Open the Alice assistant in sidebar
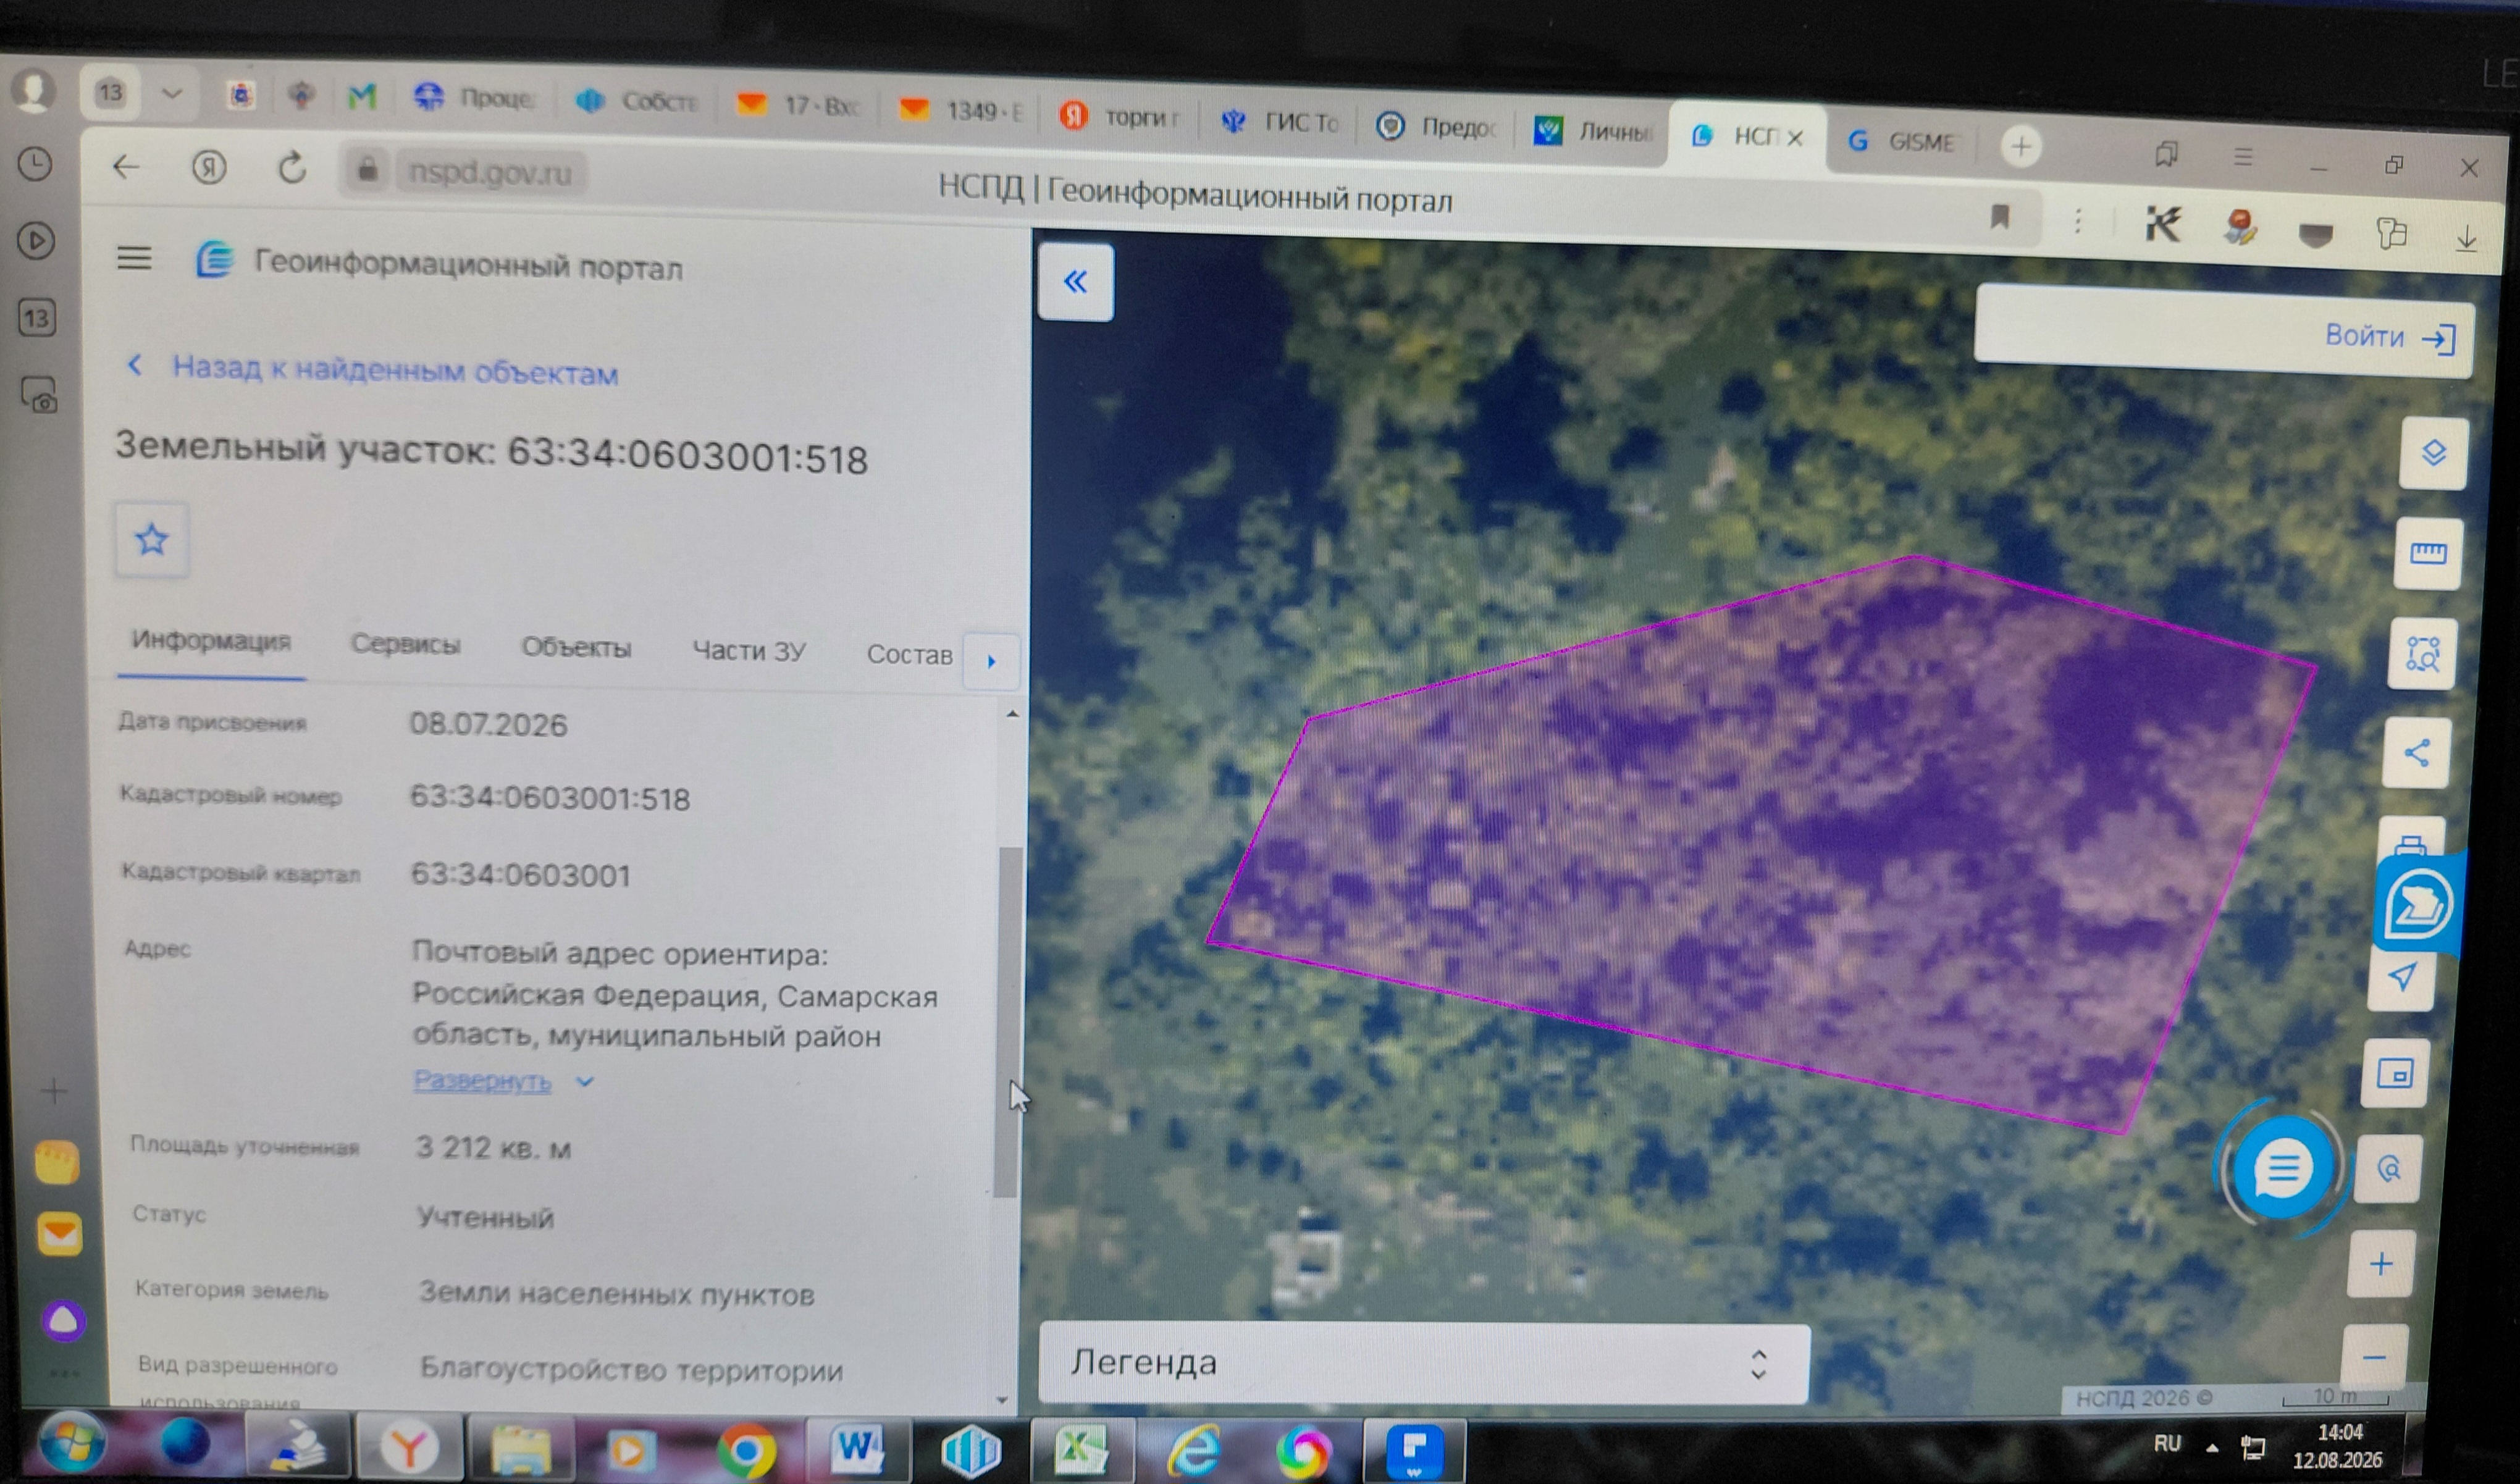Image resolution: width=2520 pixels, height=1484 pixels. click(64, 1321)
